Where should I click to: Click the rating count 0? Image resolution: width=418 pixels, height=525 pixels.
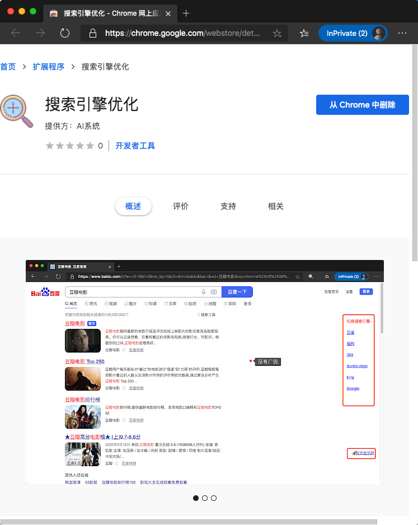point(100,146)
